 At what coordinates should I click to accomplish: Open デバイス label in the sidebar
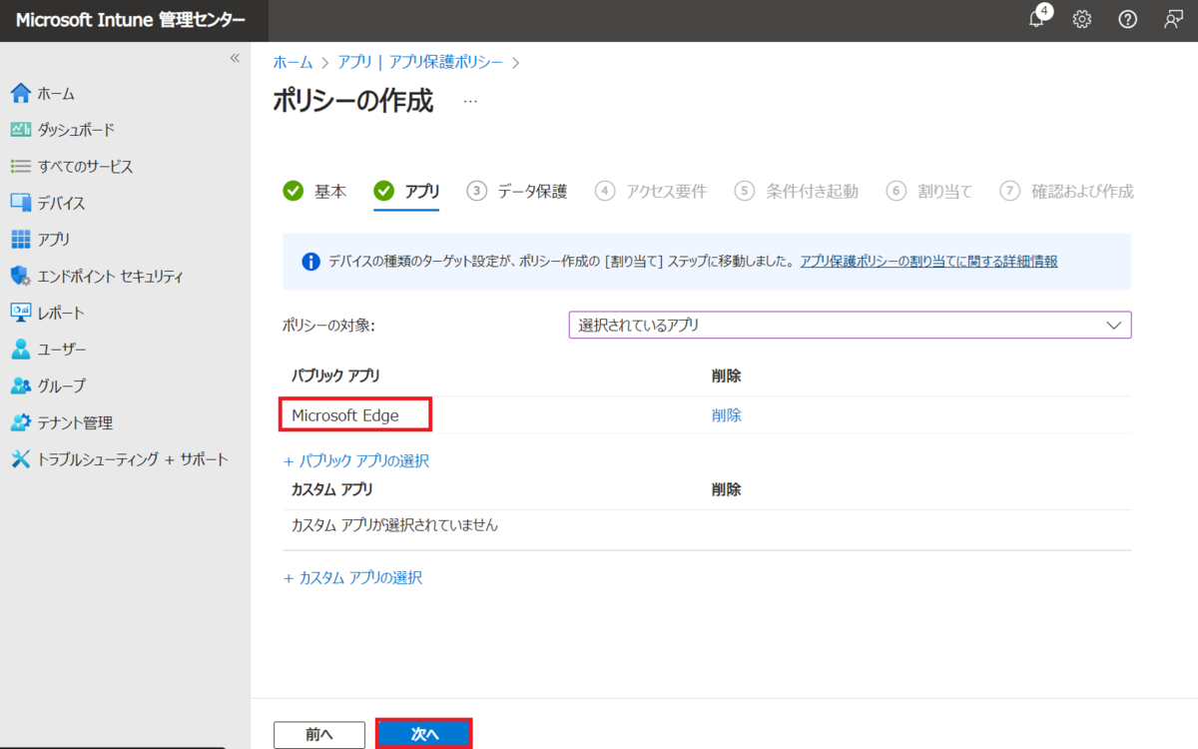point(61,204)
